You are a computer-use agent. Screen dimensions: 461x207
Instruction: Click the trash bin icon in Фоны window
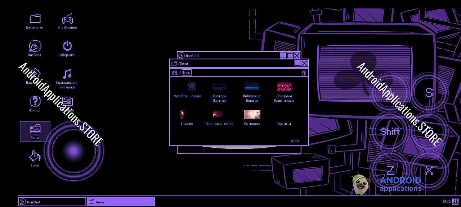[x=304, y=73]
